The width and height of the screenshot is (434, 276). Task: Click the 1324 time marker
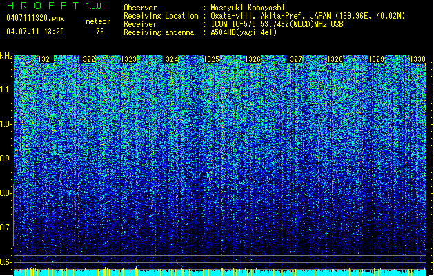click(x=170, y=59)
